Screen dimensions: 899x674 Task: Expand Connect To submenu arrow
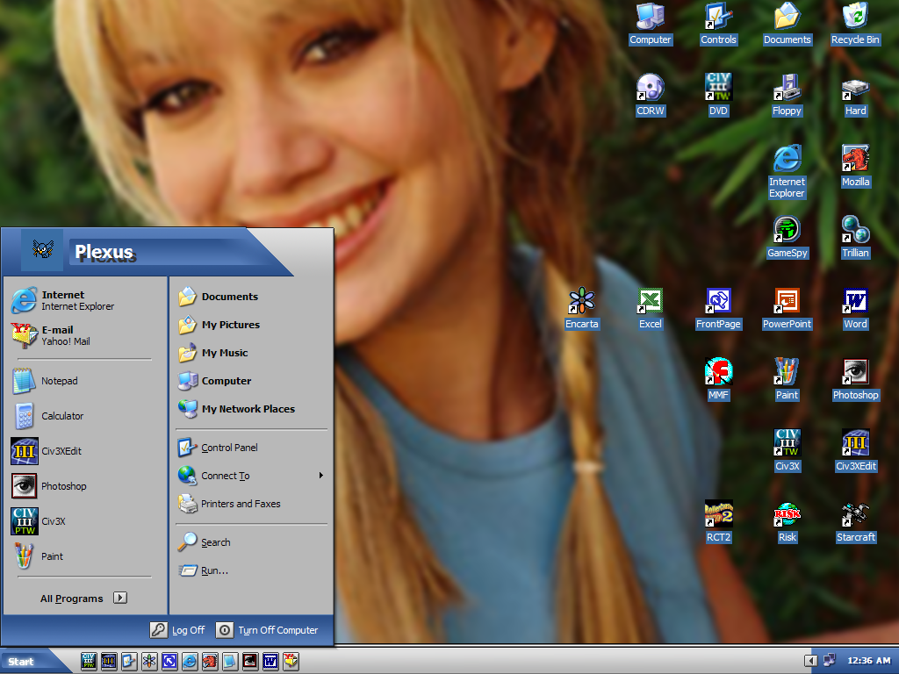pyautogui.click(x=321, y=476)
